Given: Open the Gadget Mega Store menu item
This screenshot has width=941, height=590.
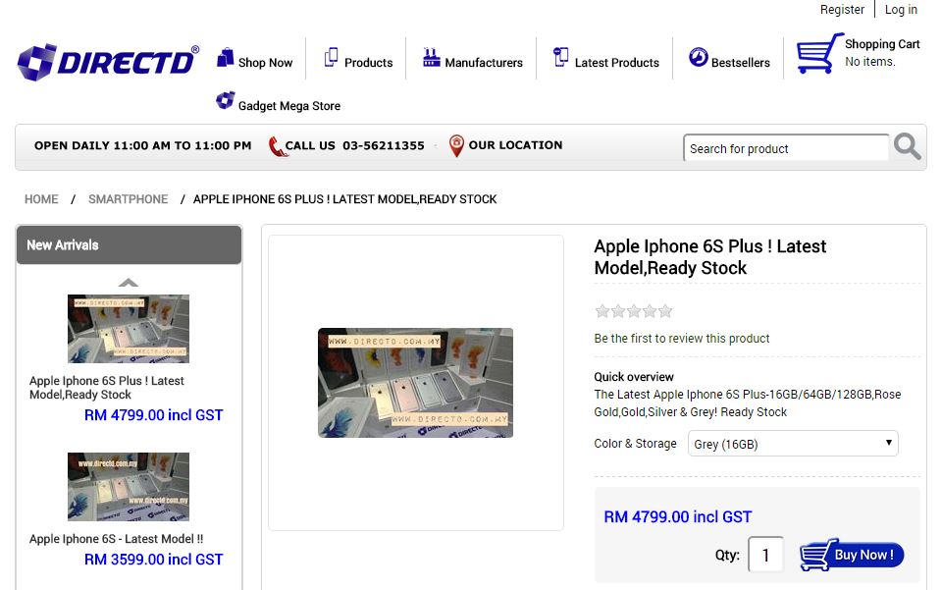Looking at the screenshot, I should coord(289,106).
